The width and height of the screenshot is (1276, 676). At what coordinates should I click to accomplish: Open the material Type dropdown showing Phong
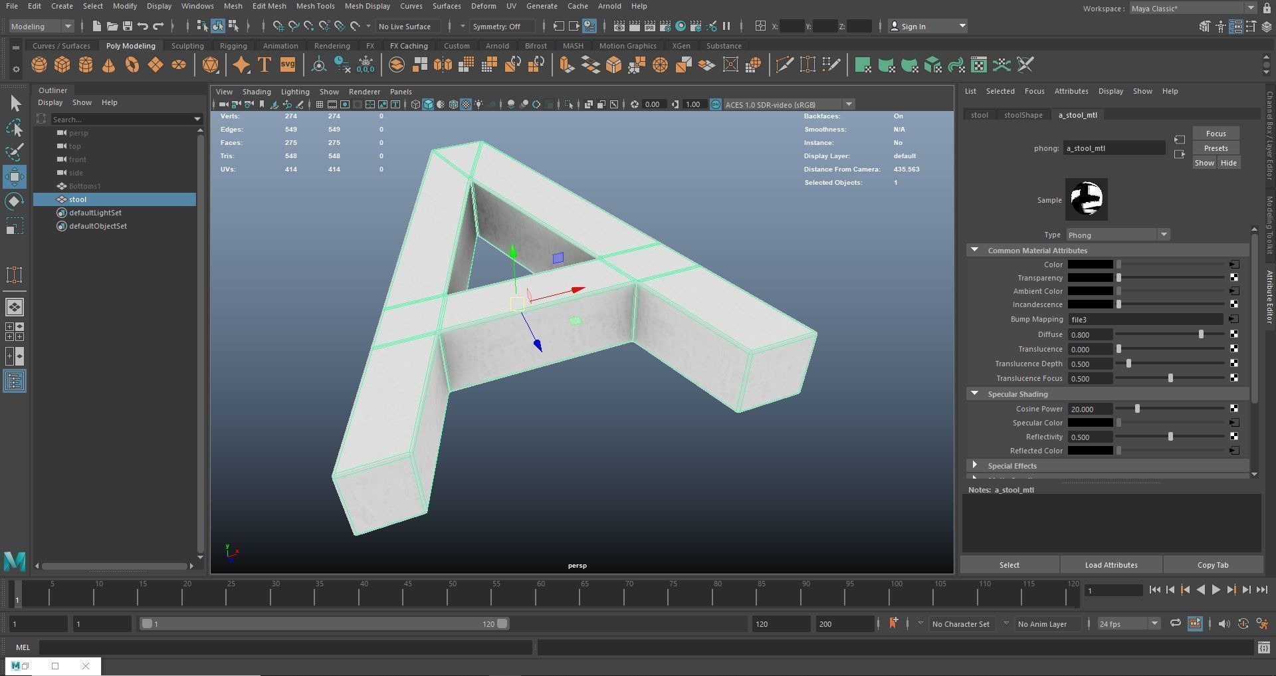pyautogui.click(x=1117, y=235)
